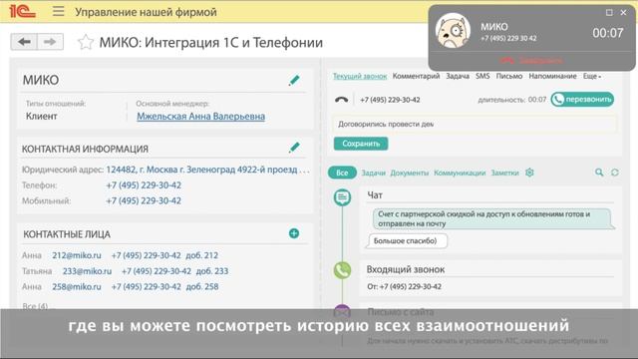
Task: Switch to the Задача tab
Action: point(458,76)
